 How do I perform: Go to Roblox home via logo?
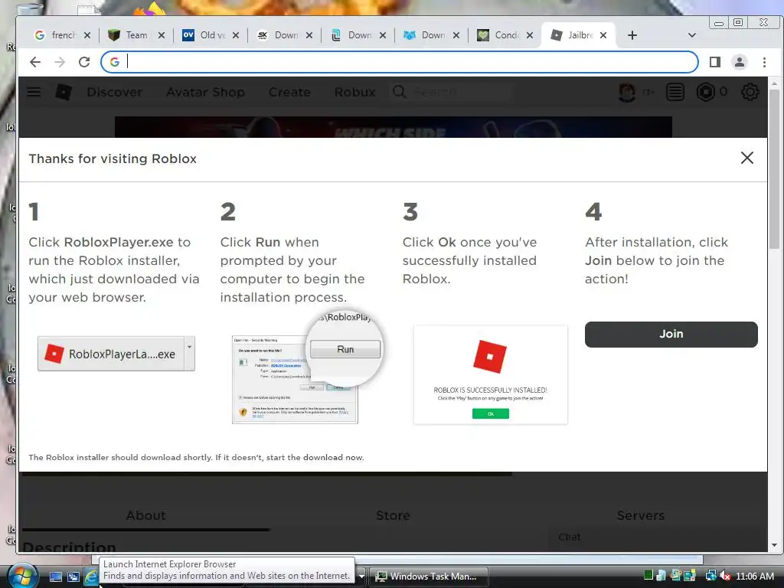63,92
